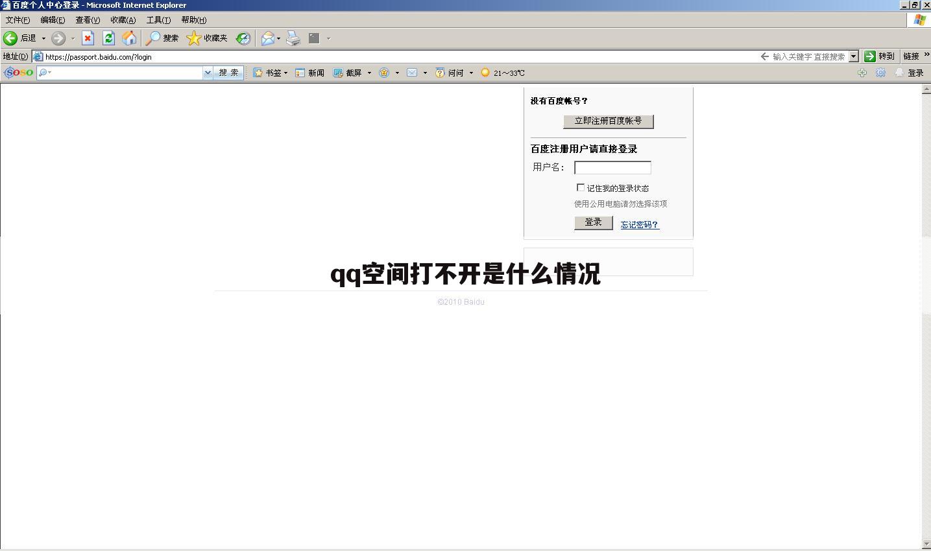Go to the Home page icon
Image resolution: width=931 pixels, height=551 pixels.
(x=129, y=38)
